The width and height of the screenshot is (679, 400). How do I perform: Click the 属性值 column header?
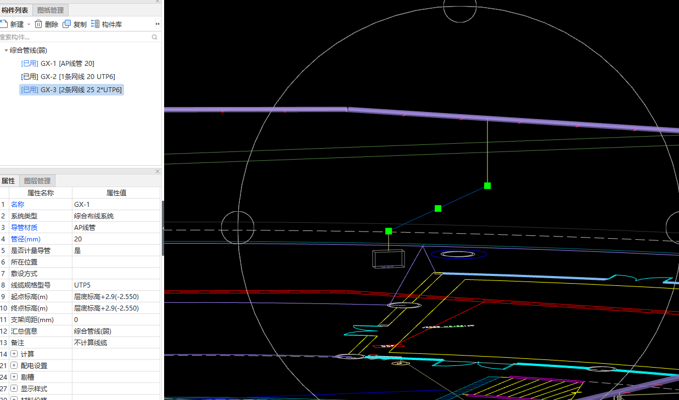116,193
